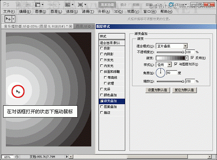Image resolution: width=217 pixels, height=160 pixels.
Task: Select the 基本功能 workspace button
Action: 107,5
